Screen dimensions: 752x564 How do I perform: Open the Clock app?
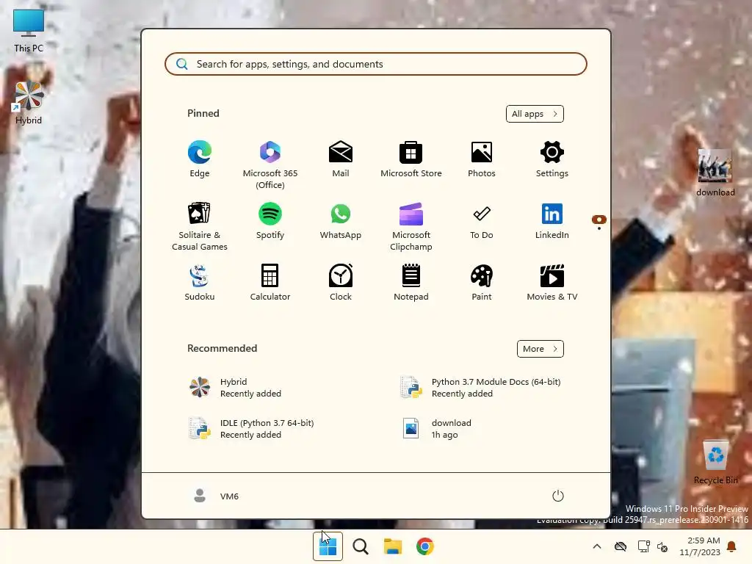(x=341, y=283)
